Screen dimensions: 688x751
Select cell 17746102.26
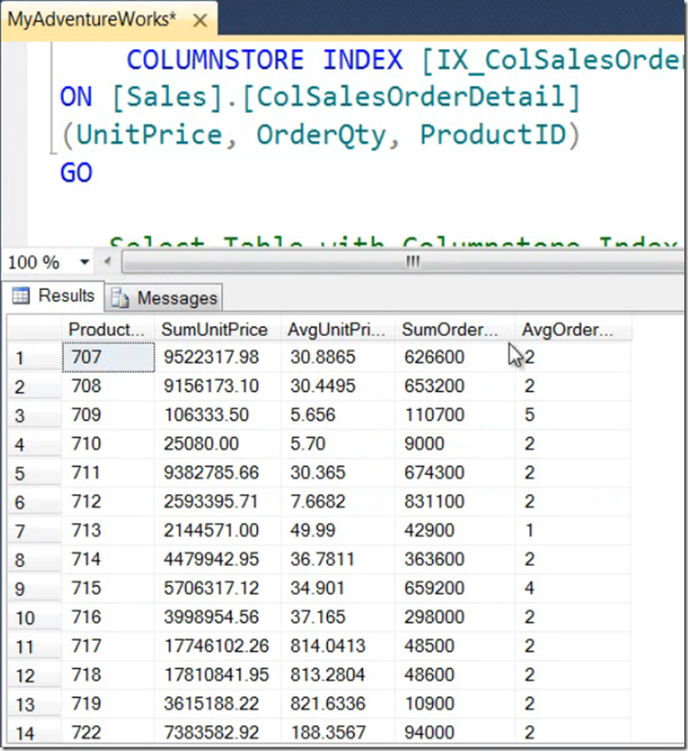pos(218,645)
